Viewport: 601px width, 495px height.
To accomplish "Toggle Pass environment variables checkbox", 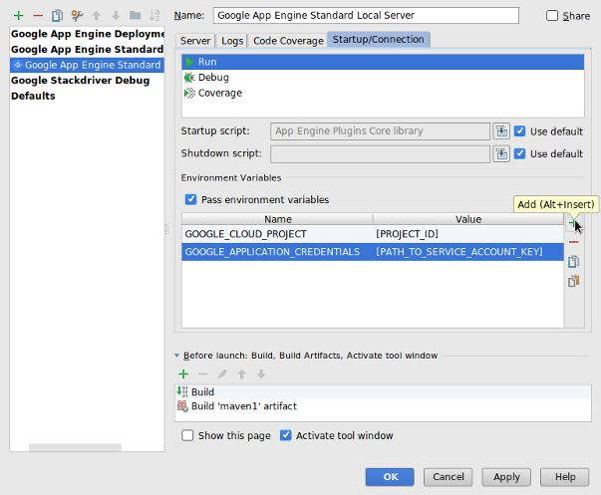I will 191,199.
